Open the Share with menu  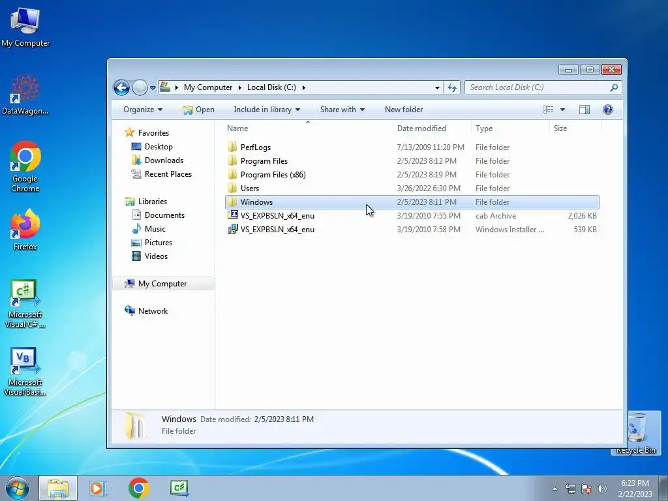(342, 110)
